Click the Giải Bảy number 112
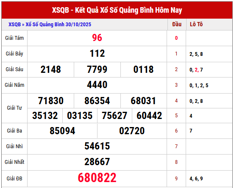 point(97,53)
